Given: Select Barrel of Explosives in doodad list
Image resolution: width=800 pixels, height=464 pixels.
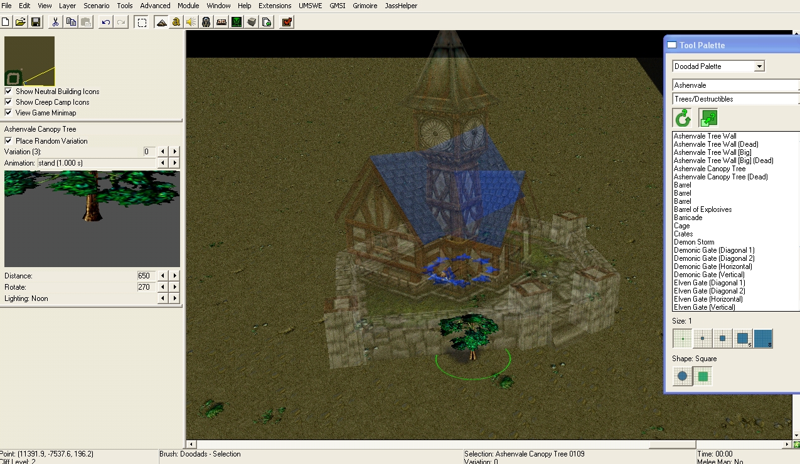Looking at the screenshot, I should 703,209.
